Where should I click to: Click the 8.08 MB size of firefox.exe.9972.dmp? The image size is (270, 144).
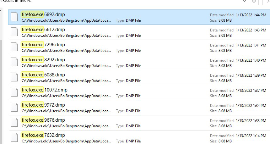(x=225, y=111)
